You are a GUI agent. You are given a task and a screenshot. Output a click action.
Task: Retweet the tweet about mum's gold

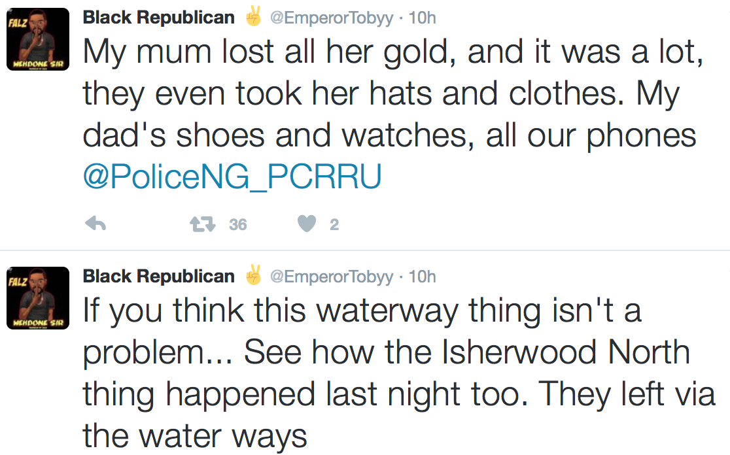click(203, 224)
